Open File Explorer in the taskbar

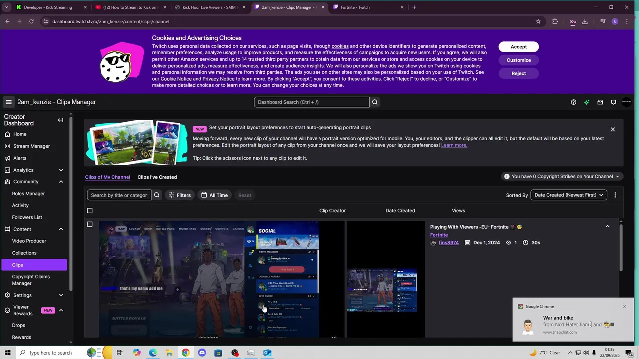169,353
